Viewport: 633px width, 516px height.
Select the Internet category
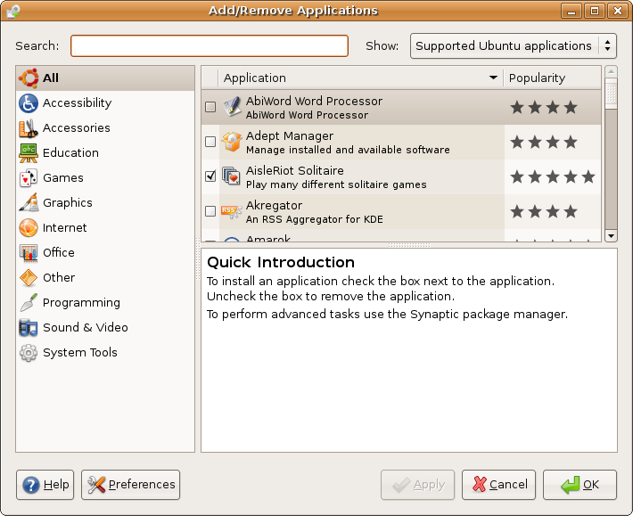click(105, 227)
